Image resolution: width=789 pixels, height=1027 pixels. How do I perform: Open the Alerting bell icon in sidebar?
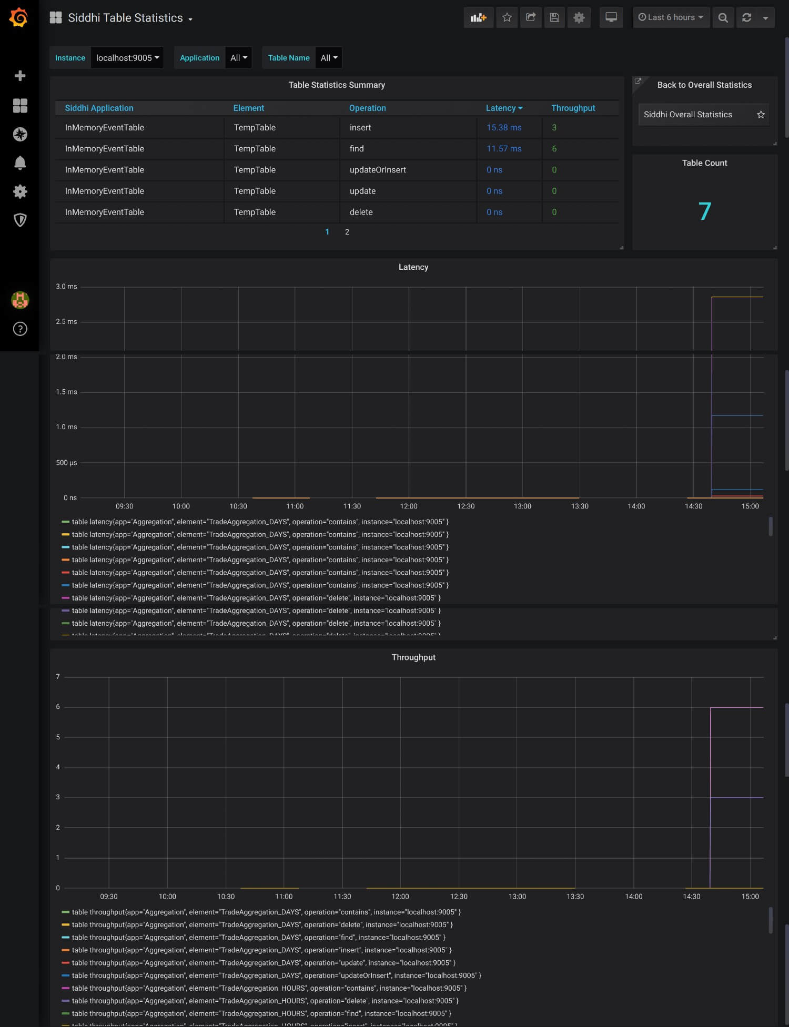[x=20, y=163]
